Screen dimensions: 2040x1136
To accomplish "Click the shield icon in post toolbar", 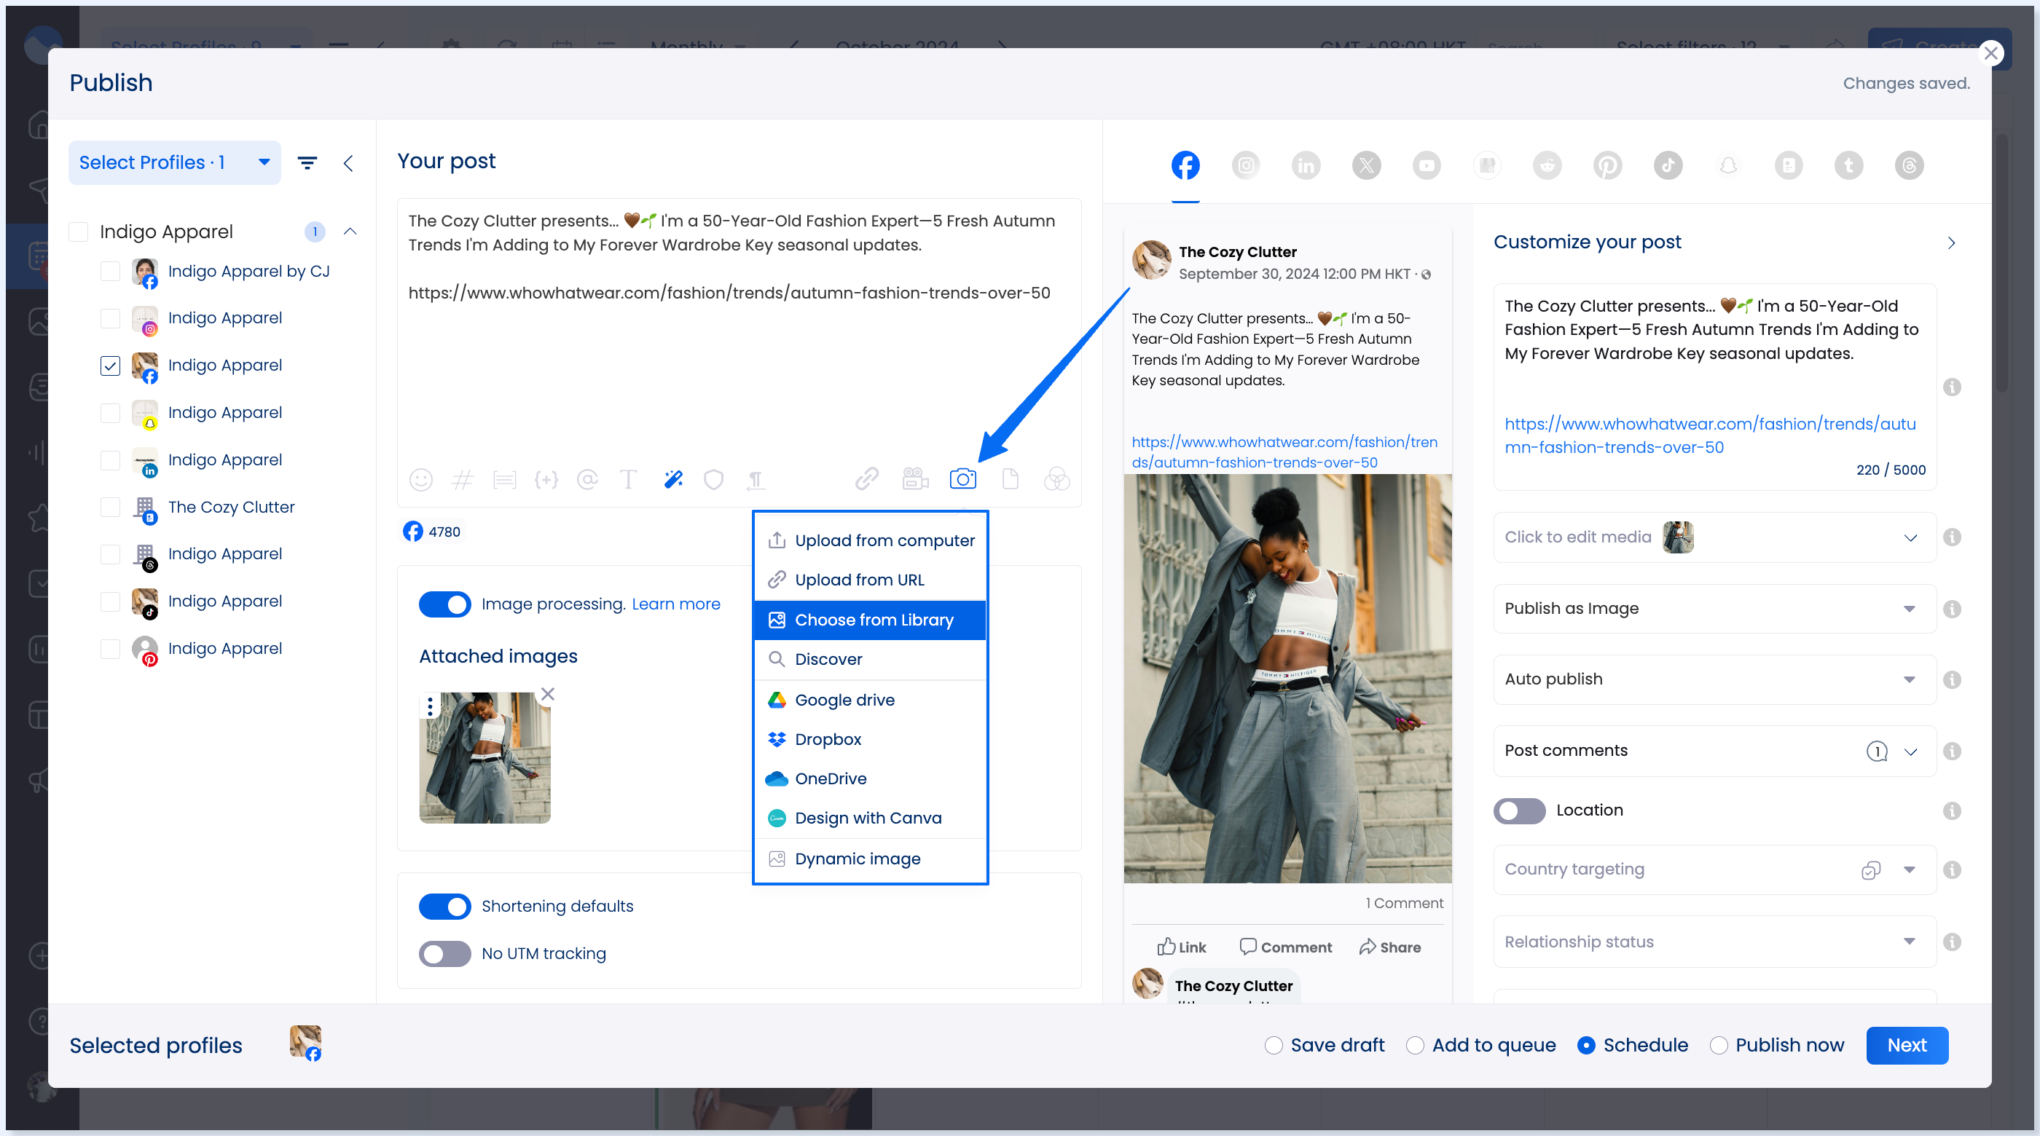I will (713, 479).
